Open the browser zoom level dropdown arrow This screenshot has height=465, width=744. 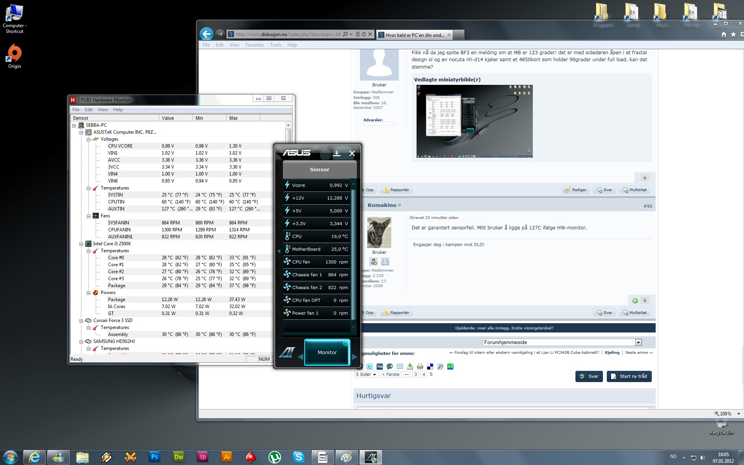(x=739, y=413)
